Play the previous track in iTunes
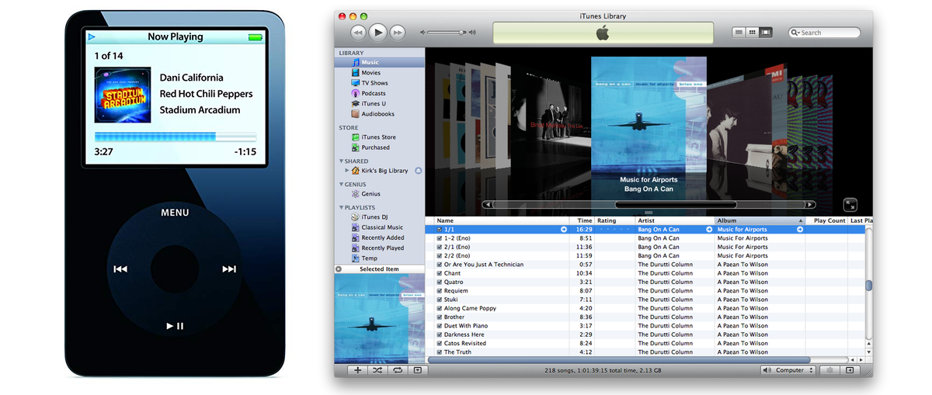This screenshot has height=395, width=932. pos(358,32)
